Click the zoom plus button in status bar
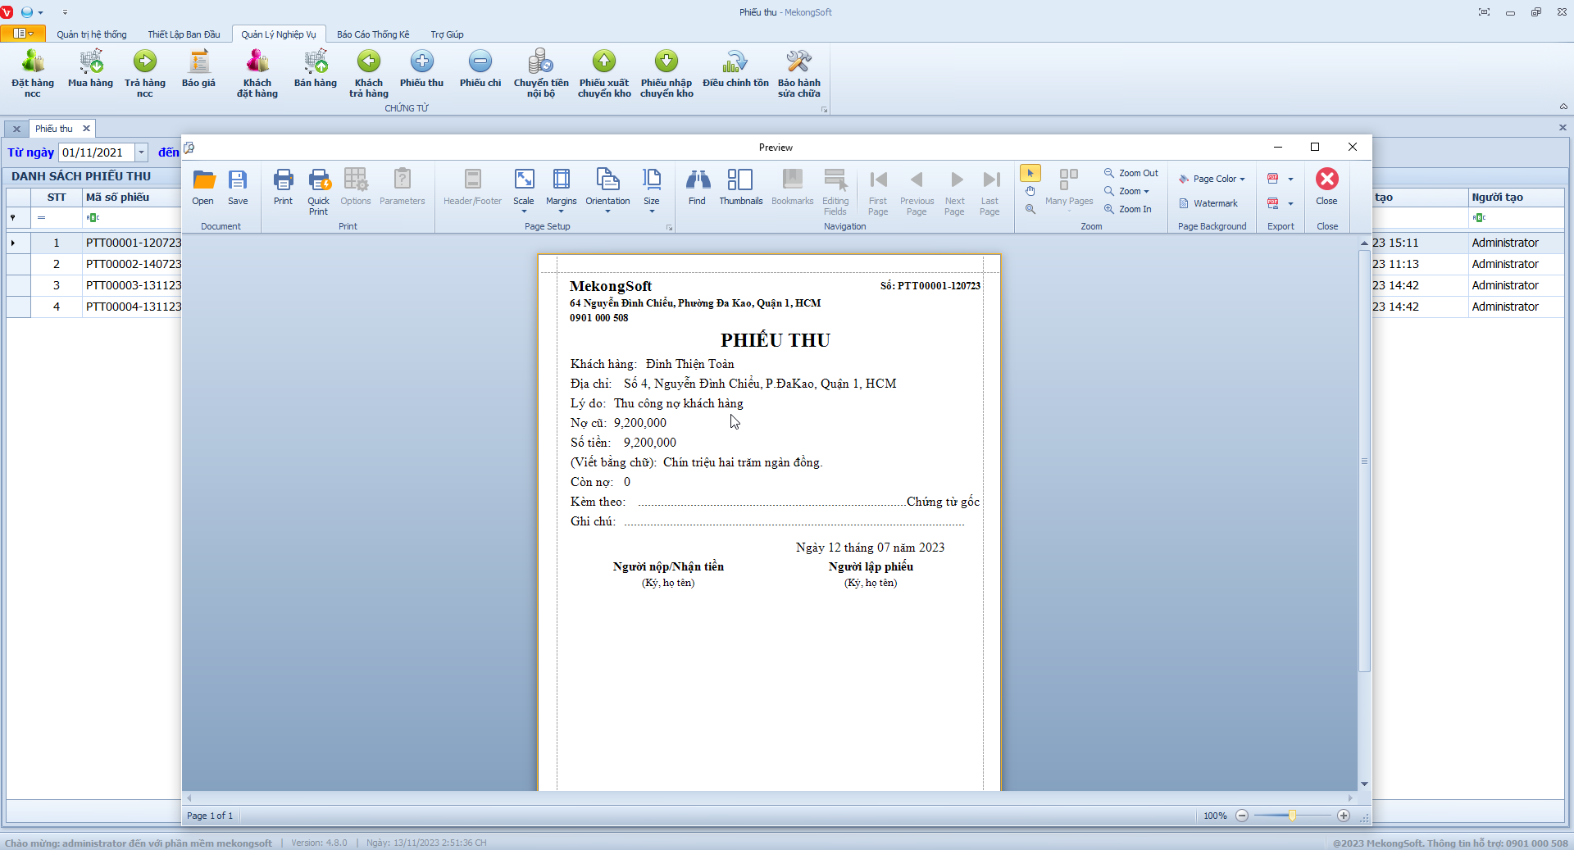Screen dimensions: 1574x850 point(1344,816)
